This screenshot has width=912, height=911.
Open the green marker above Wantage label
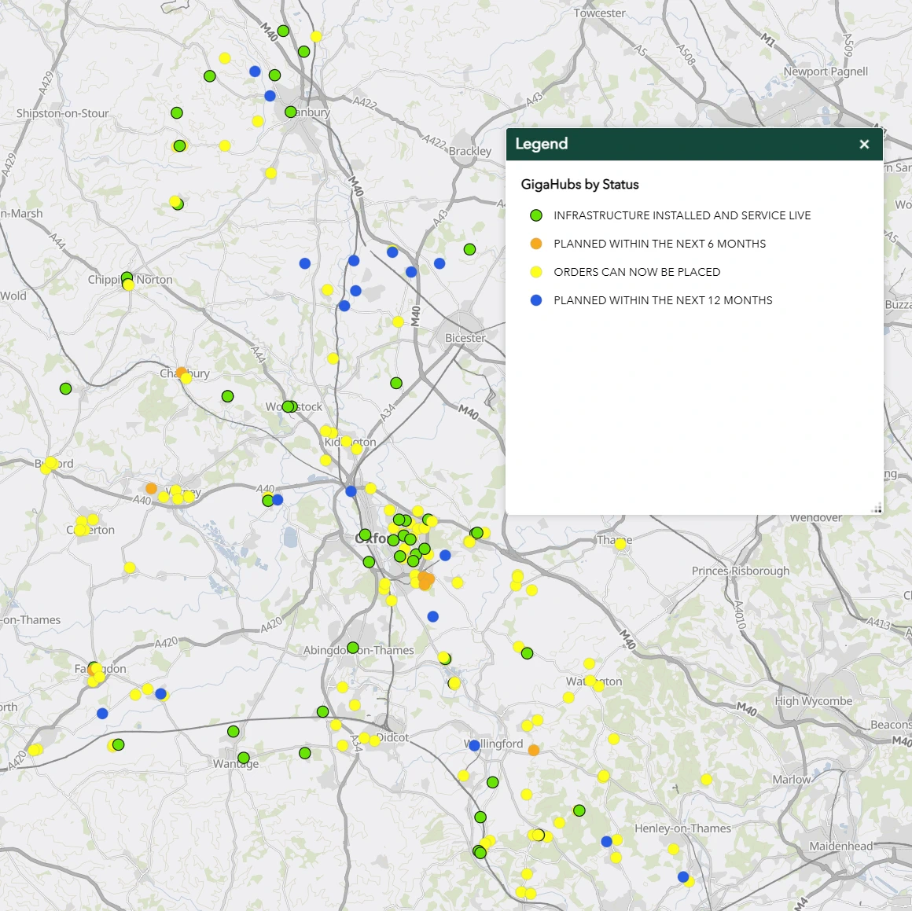244,758
